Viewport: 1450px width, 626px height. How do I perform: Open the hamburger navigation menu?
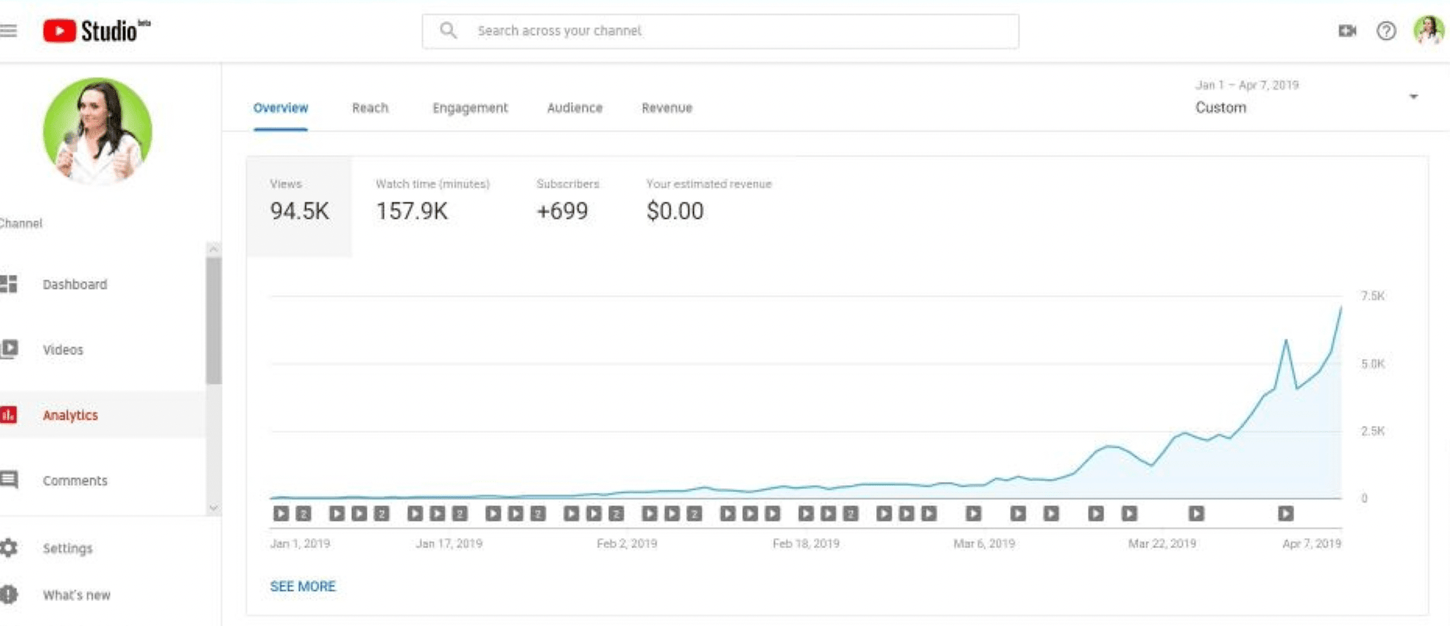(x=9, y=31)
